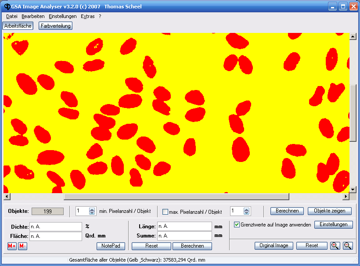Click the zoom out magnifier icon
This screenshot has width=360, height=266.
coord(348,245)
